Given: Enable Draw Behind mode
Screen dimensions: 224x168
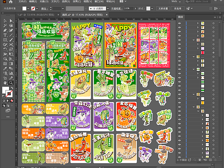Looking at the screenshot, I should (8, 106).
